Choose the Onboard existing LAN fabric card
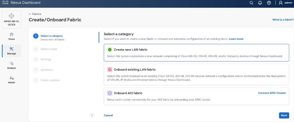This screenshot has width=294, height=122. coord(196,74)
